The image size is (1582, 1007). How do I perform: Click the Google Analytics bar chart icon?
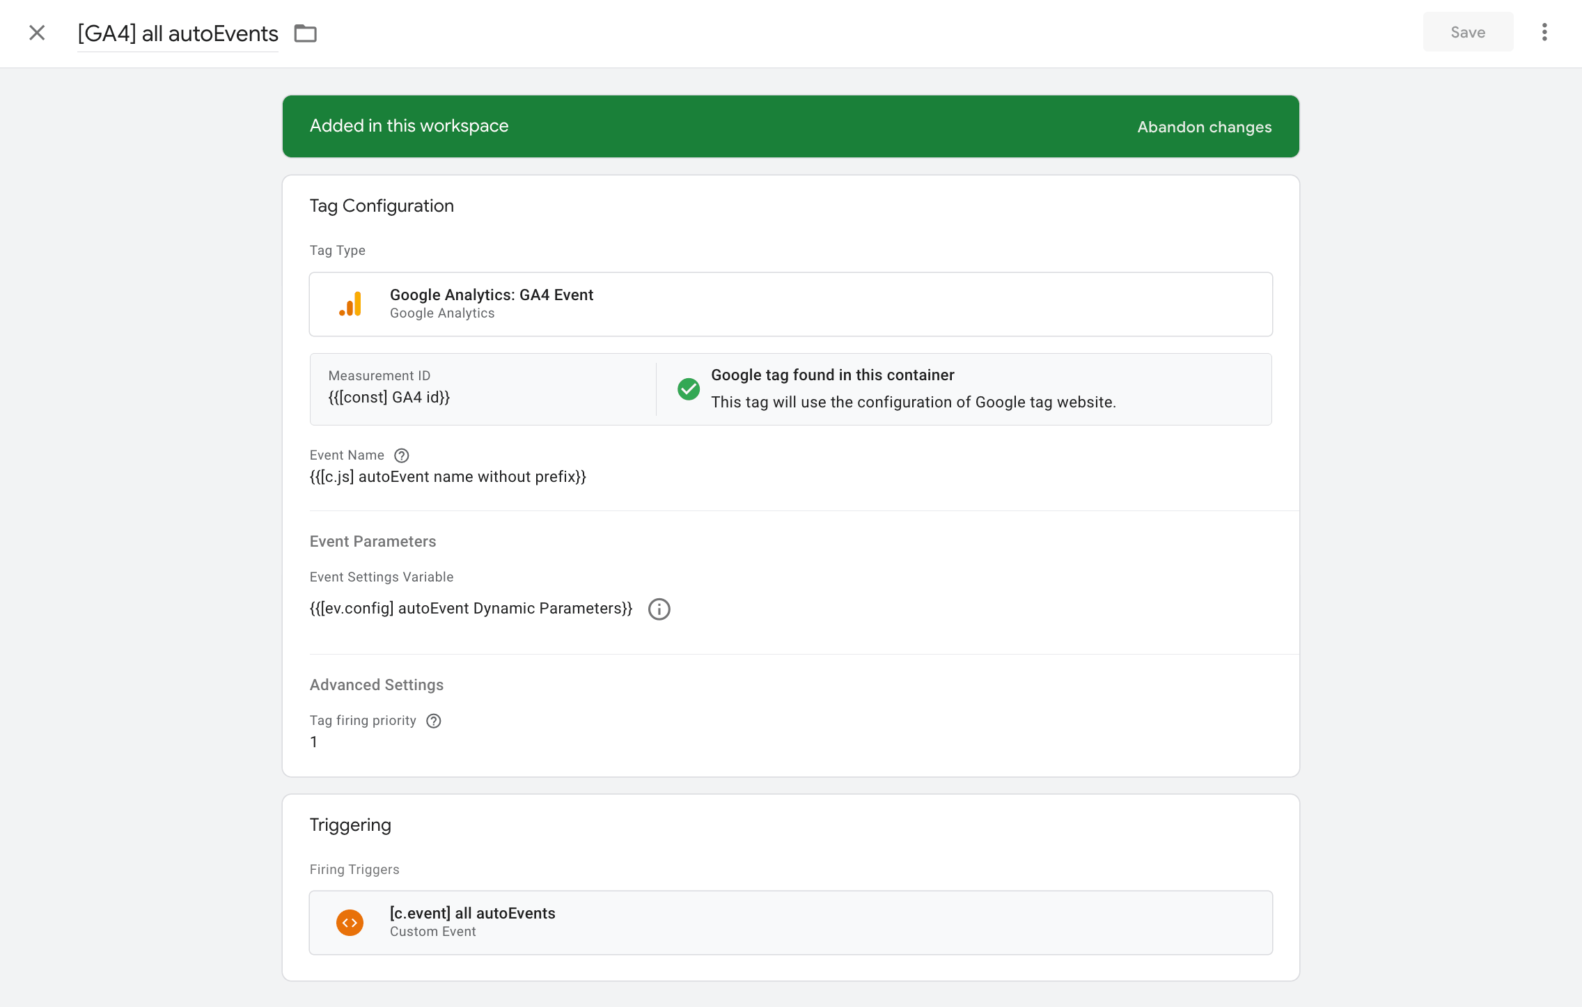tap(350, 304)
